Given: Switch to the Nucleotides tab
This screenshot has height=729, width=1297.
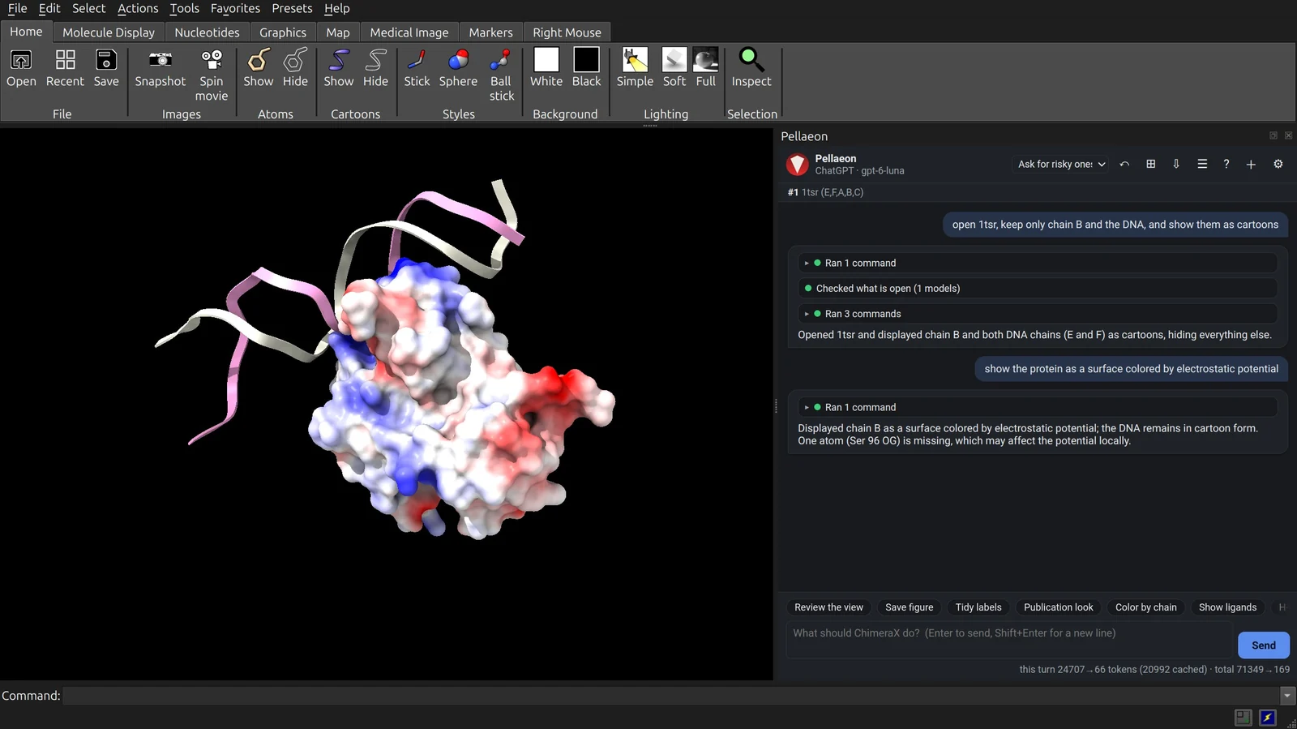Looking at the screenshot, I should (x=207, y=32).
